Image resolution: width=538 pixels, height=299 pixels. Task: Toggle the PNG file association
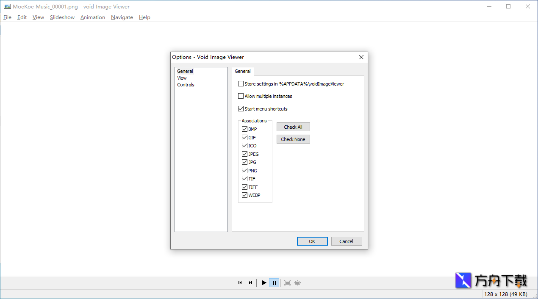coord(245,171)
